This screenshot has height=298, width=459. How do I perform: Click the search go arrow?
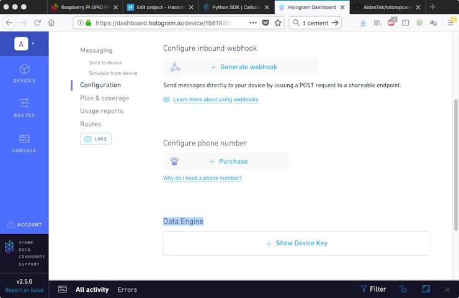coord(335,23)
